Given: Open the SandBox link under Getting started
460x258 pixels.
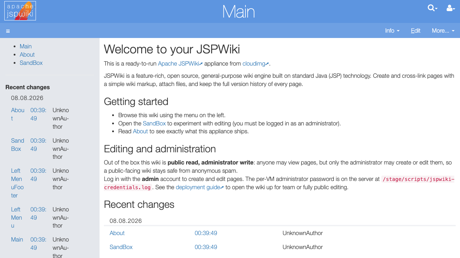Looking at the screenshot, I should pyautogui.click(x=154, y=123).
